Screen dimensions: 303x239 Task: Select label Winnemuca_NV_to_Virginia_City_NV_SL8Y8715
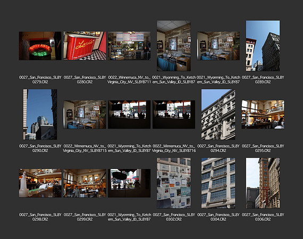[85, 148]
